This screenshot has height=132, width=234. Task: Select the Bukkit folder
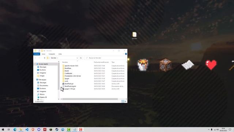(x=67, y=71)
